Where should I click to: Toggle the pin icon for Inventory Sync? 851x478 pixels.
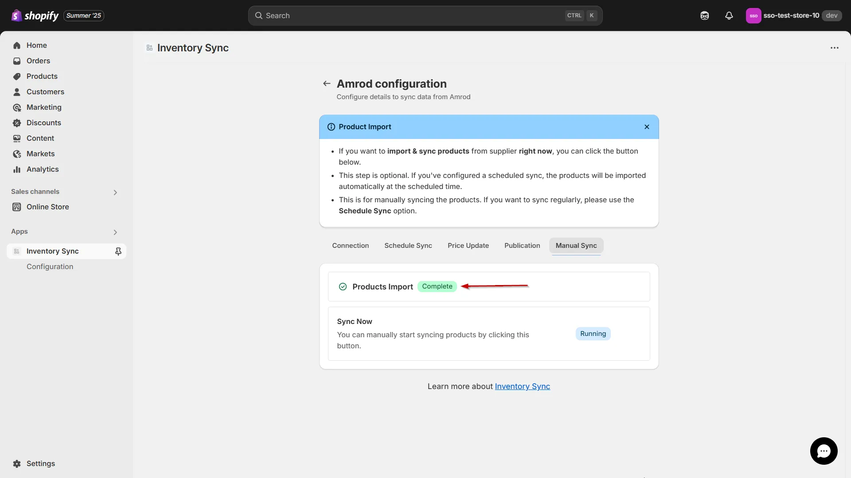[118, 251]
